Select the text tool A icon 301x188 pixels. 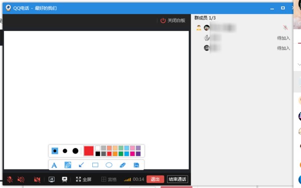pyautogui.click(x=54, y=165)
